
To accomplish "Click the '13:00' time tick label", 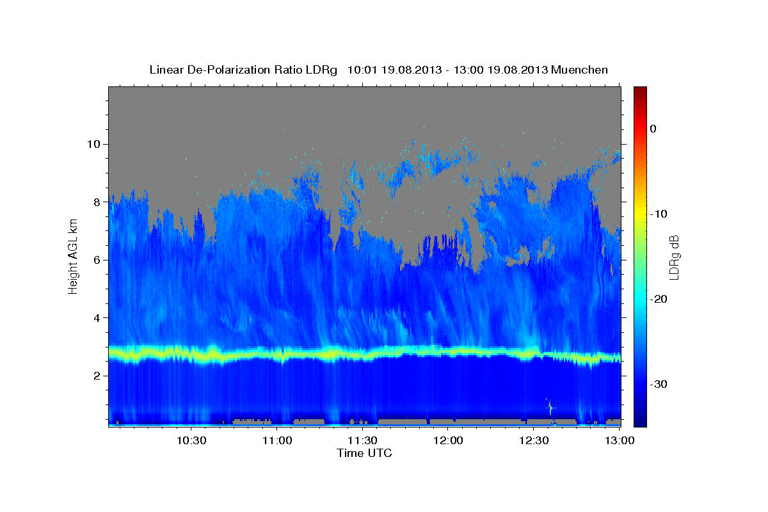I will tap(619, 441).
